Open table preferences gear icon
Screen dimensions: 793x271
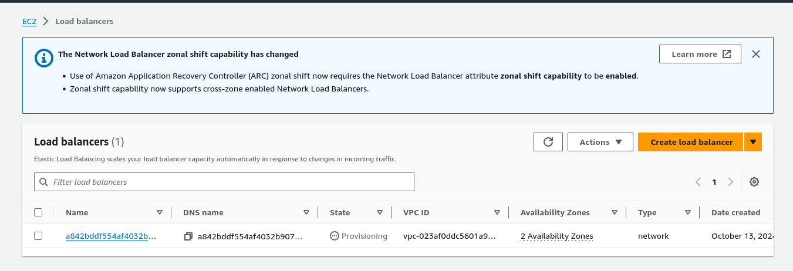pyautogui.click(x=754, y=182)
